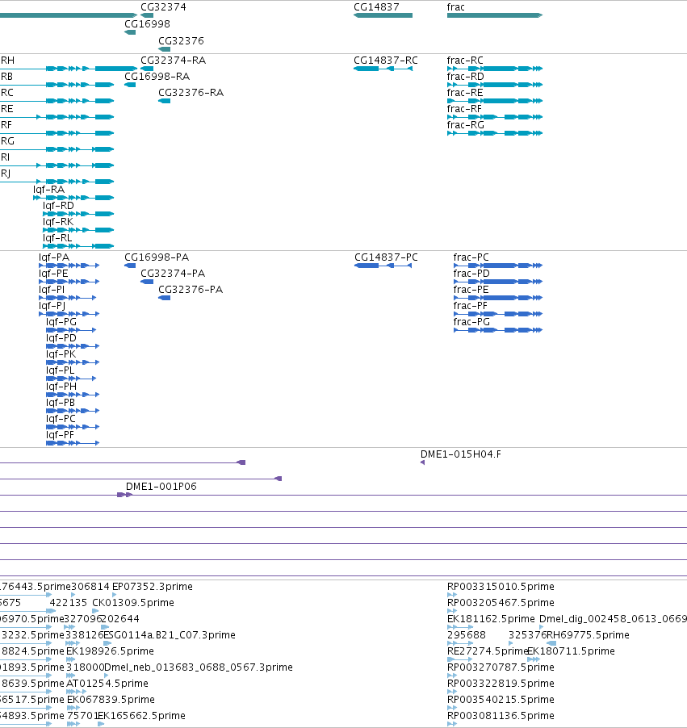The width and height of the screenshot is (687, 728).
Task: Select the EK165662.5prime EST label
Action: point(141,715)
